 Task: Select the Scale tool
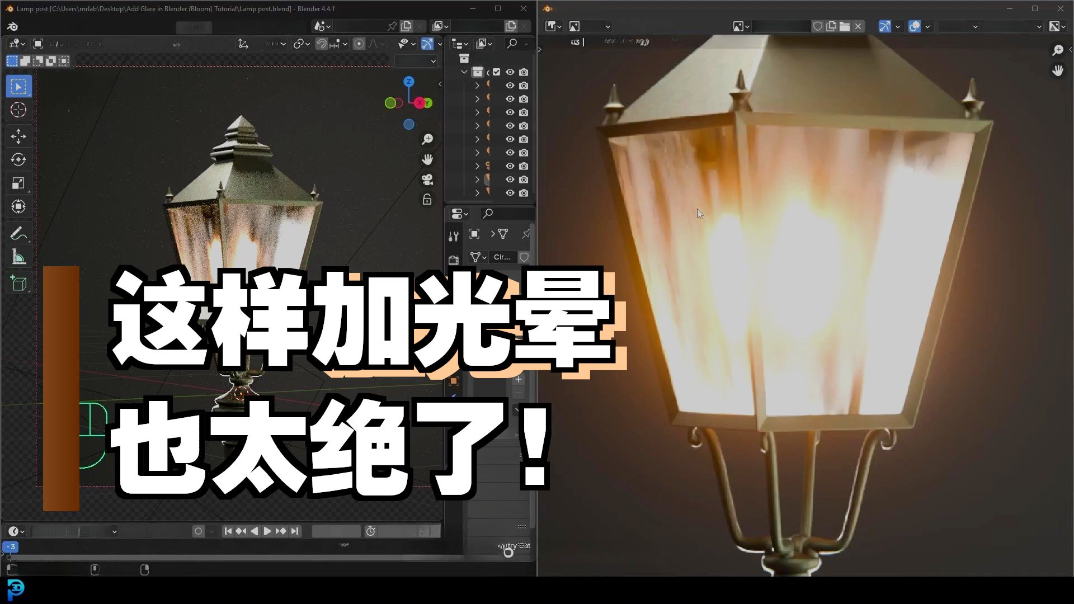tap(18, 183)
